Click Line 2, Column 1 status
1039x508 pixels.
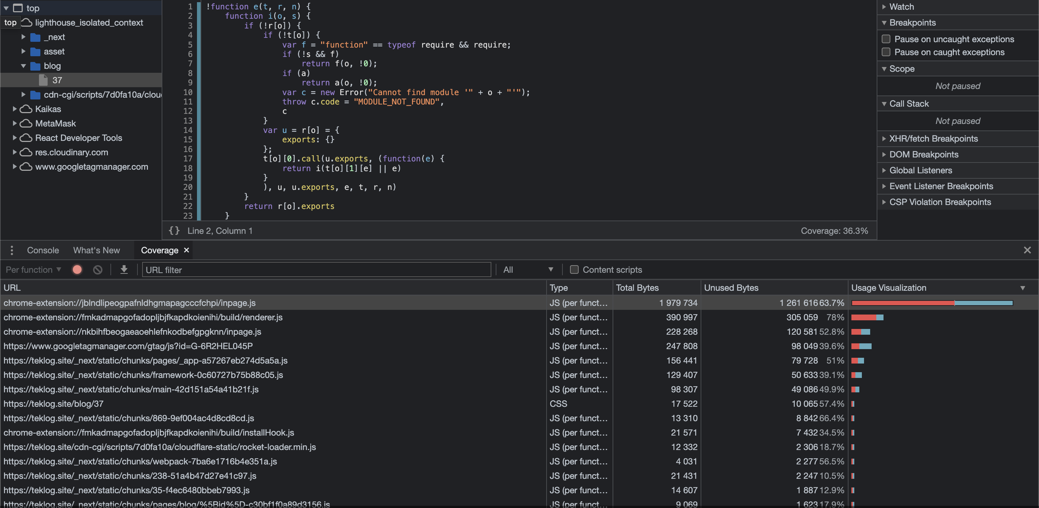220,231
